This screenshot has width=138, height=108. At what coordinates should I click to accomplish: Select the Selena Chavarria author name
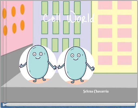pos(96,91)
